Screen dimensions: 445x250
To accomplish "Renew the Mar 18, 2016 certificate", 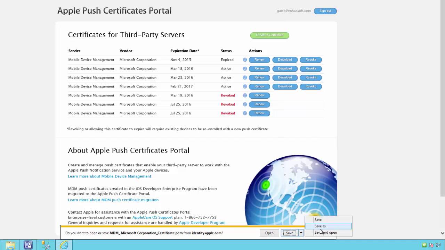I will click(x=259, y=69).
